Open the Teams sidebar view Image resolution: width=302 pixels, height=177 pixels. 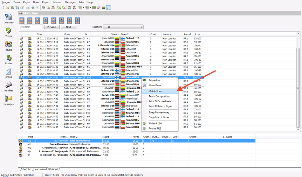[8, 32]
